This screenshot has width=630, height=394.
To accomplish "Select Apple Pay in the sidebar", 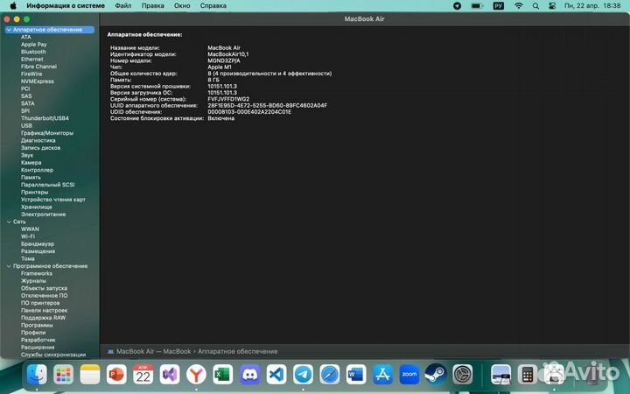I will pos(34,45).
